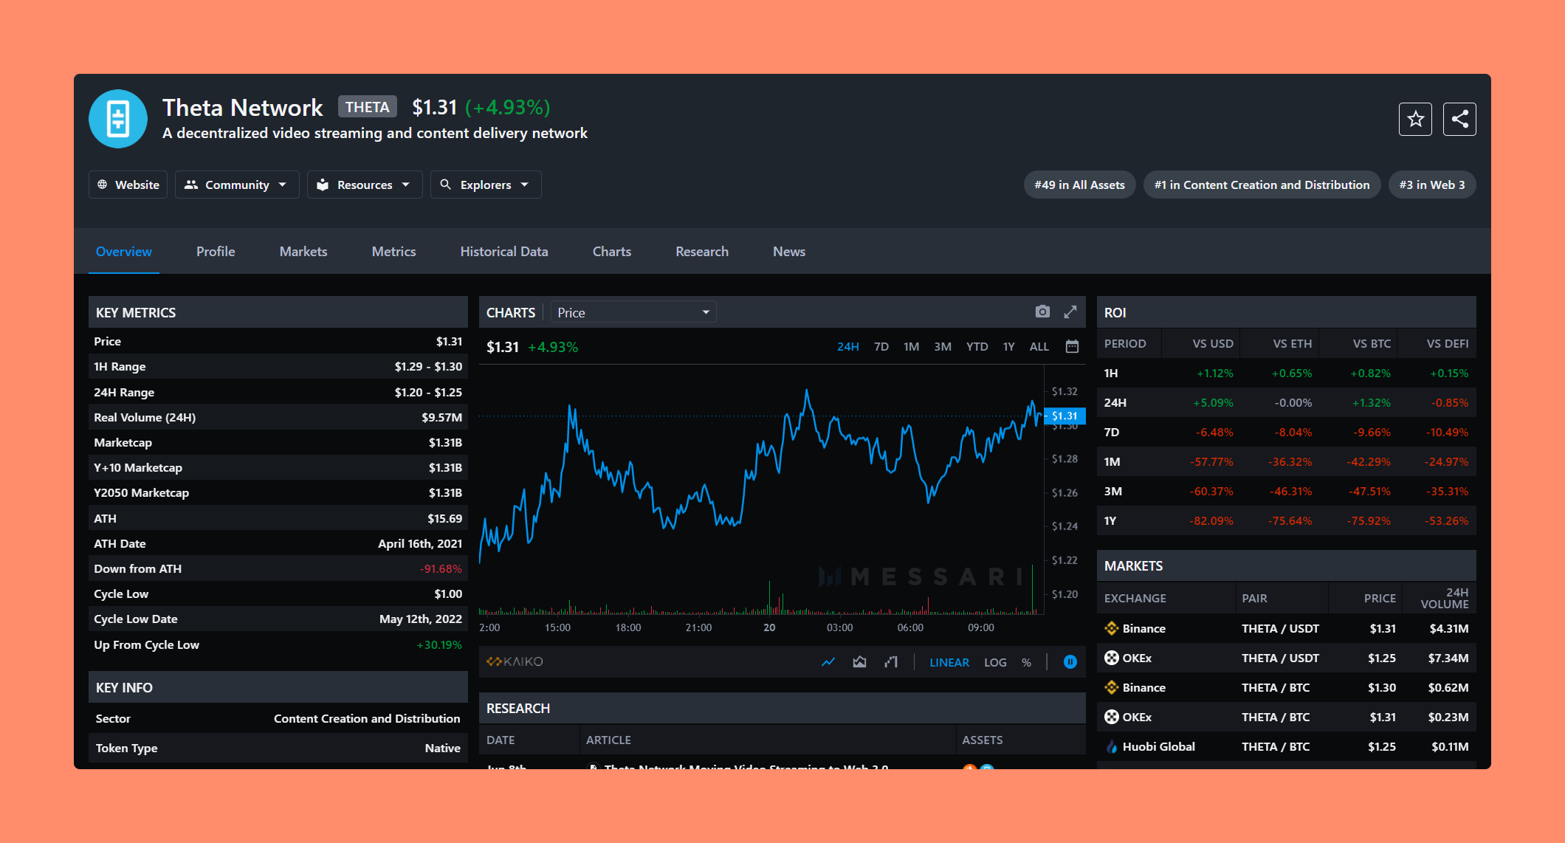The width and height of the screenshot is (1565, 843).
Task: Click #1 in Content Creation and Distribution badge
Action: tap(1262, 185)
